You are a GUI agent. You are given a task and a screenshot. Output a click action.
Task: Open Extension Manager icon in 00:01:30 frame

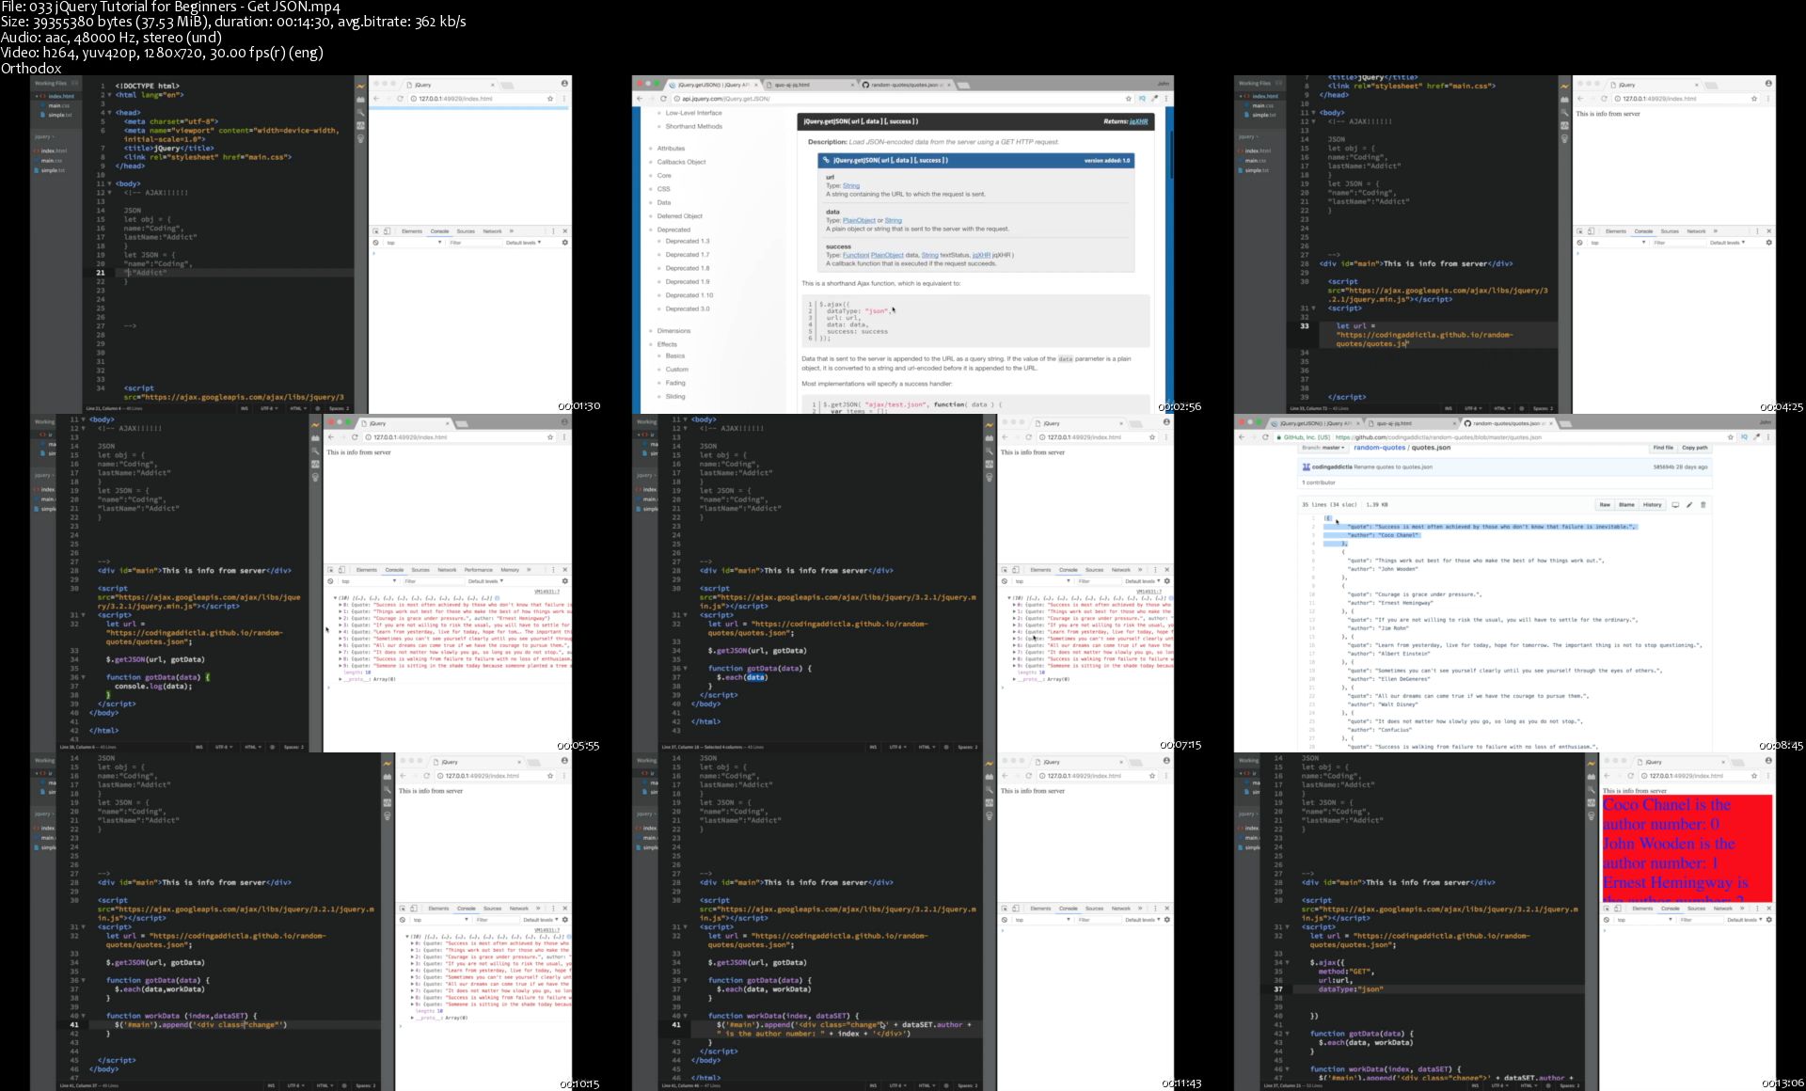pyautogui.click(x=360, y=100)
